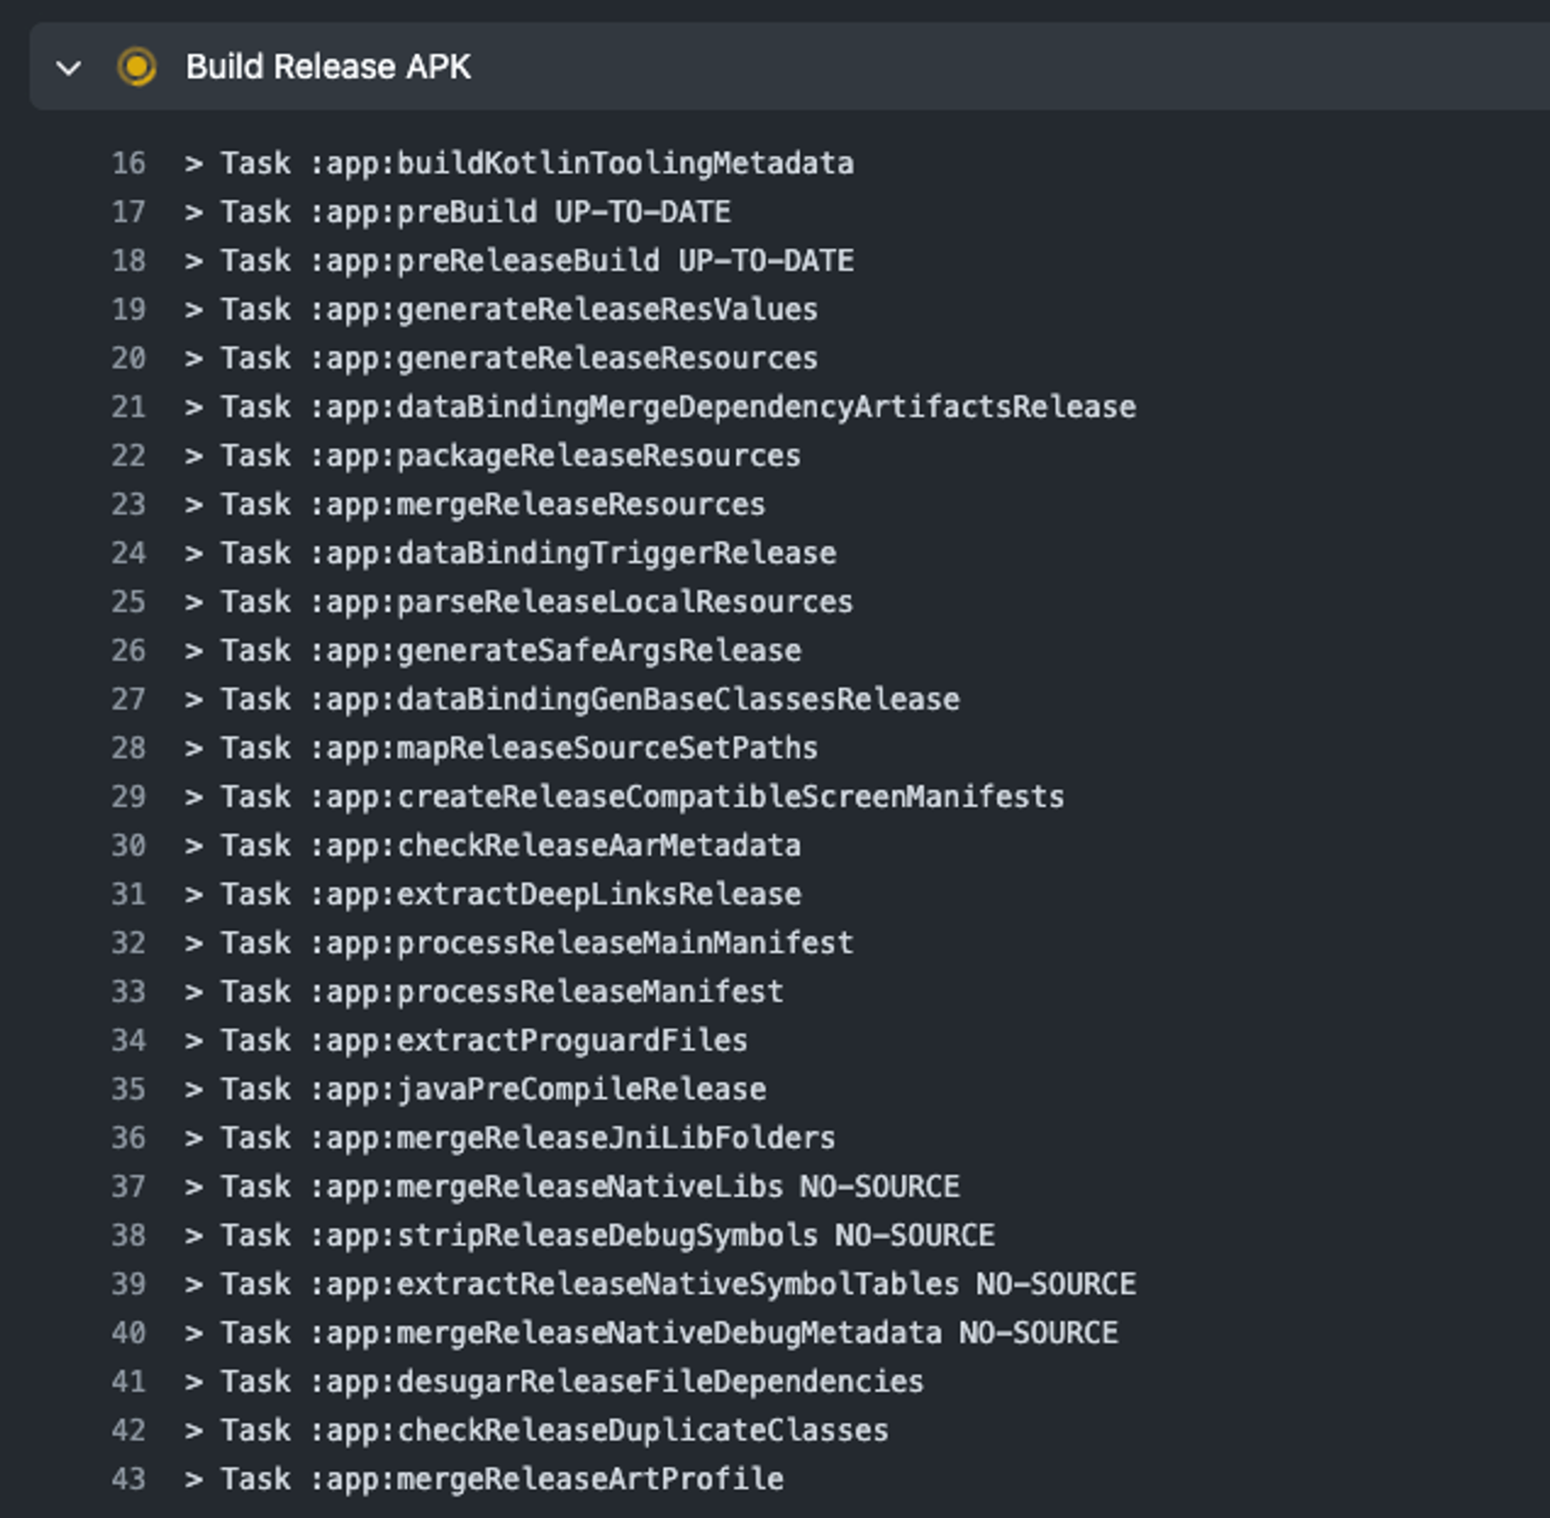Image resolution: width=1550 pixels, height=1518 pixels.
Task: Collapse the Build Release APK step chevron
Action: [x=68, y=67]
